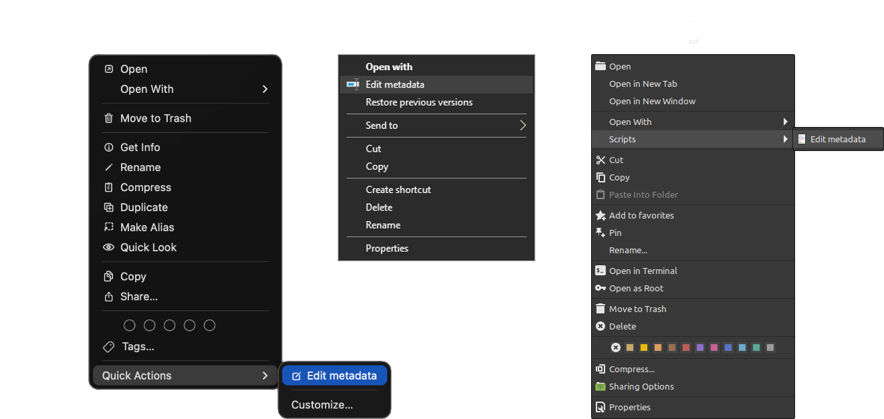Pick the brown color swatch in the Nemo menu
This screenshot has width=884, height=419.
coord(672,347)
